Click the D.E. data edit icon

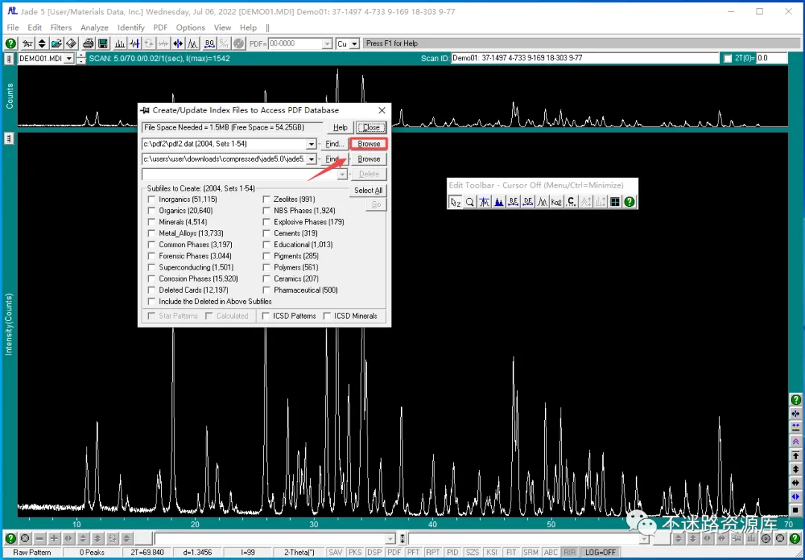(x=528, y=202)
